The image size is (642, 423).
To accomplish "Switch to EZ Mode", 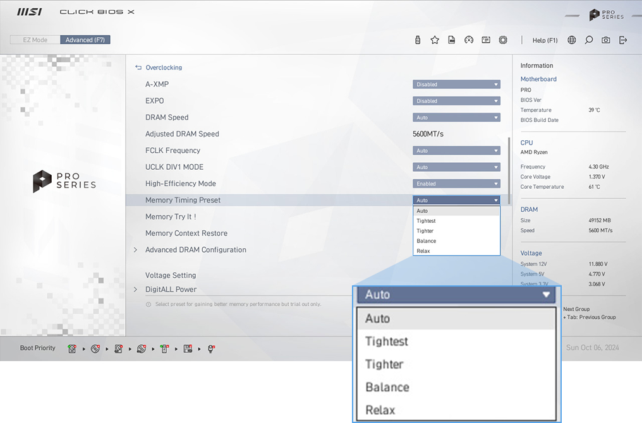I will (35, 40).
